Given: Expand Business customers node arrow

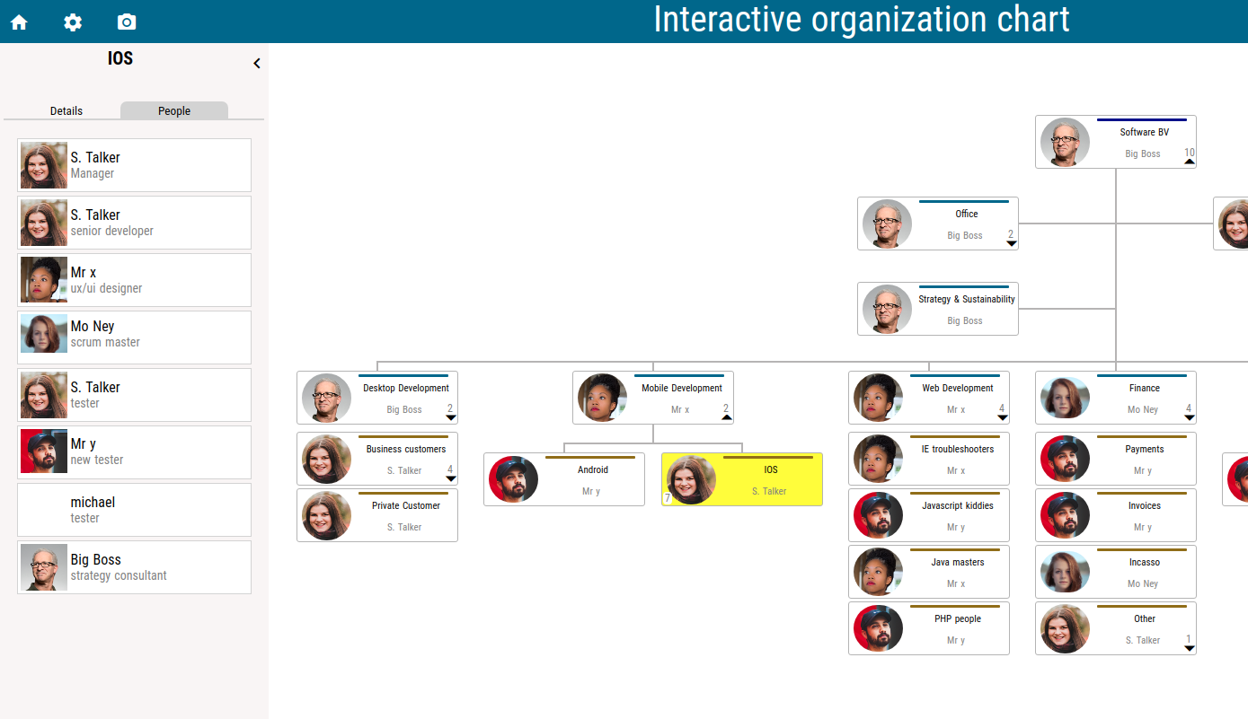Looking at the screenshot, I should [451, 478].
